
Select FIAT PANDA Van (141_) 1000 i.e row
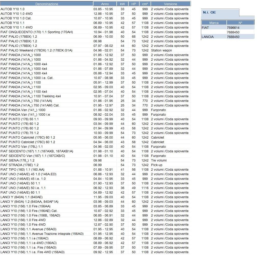tap(96, 115)
